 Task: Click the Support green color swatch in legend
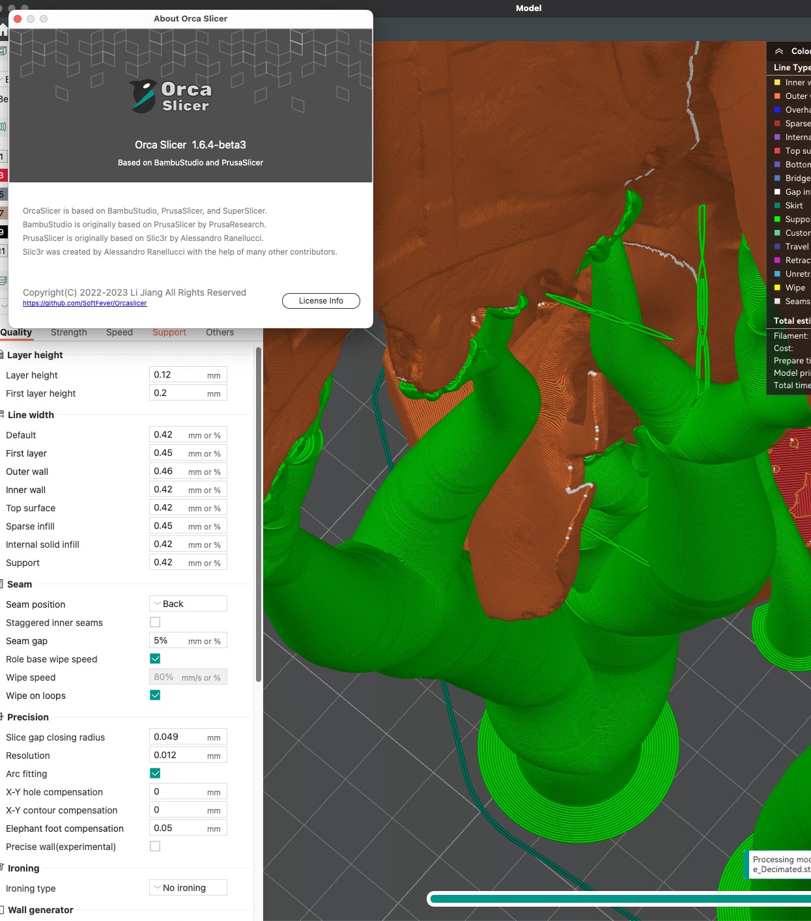777,219
